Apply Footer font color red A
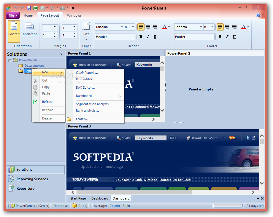The height and width of the screenshot is (217, 273). [x=244, y=27]
